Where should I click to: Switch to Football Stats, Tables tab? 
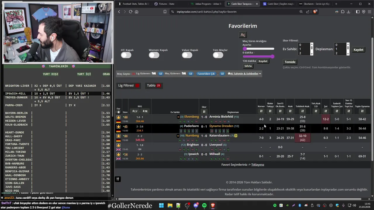pos(134,4)
